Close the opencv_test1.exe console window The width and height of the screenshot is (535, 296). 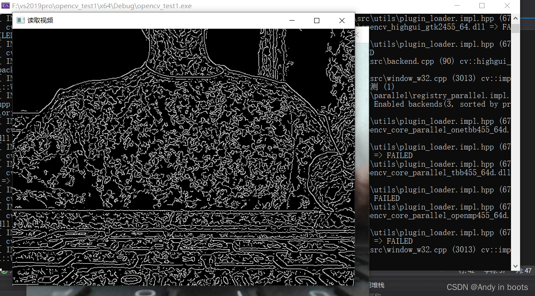tap(507, 6)
